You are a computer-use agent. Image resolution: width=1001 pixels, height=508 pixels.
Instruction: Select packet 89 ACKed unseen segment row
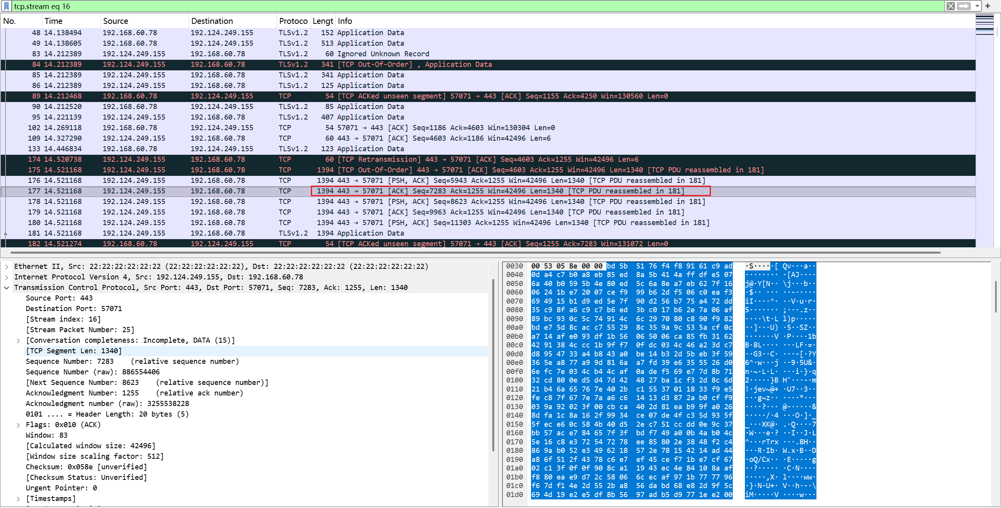point(488,96)
